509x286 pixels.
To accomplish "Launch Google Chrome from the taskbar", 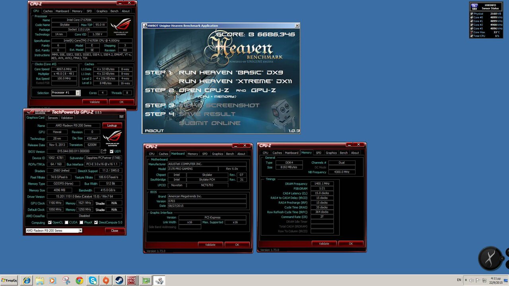I will click(x=79, y=280).
